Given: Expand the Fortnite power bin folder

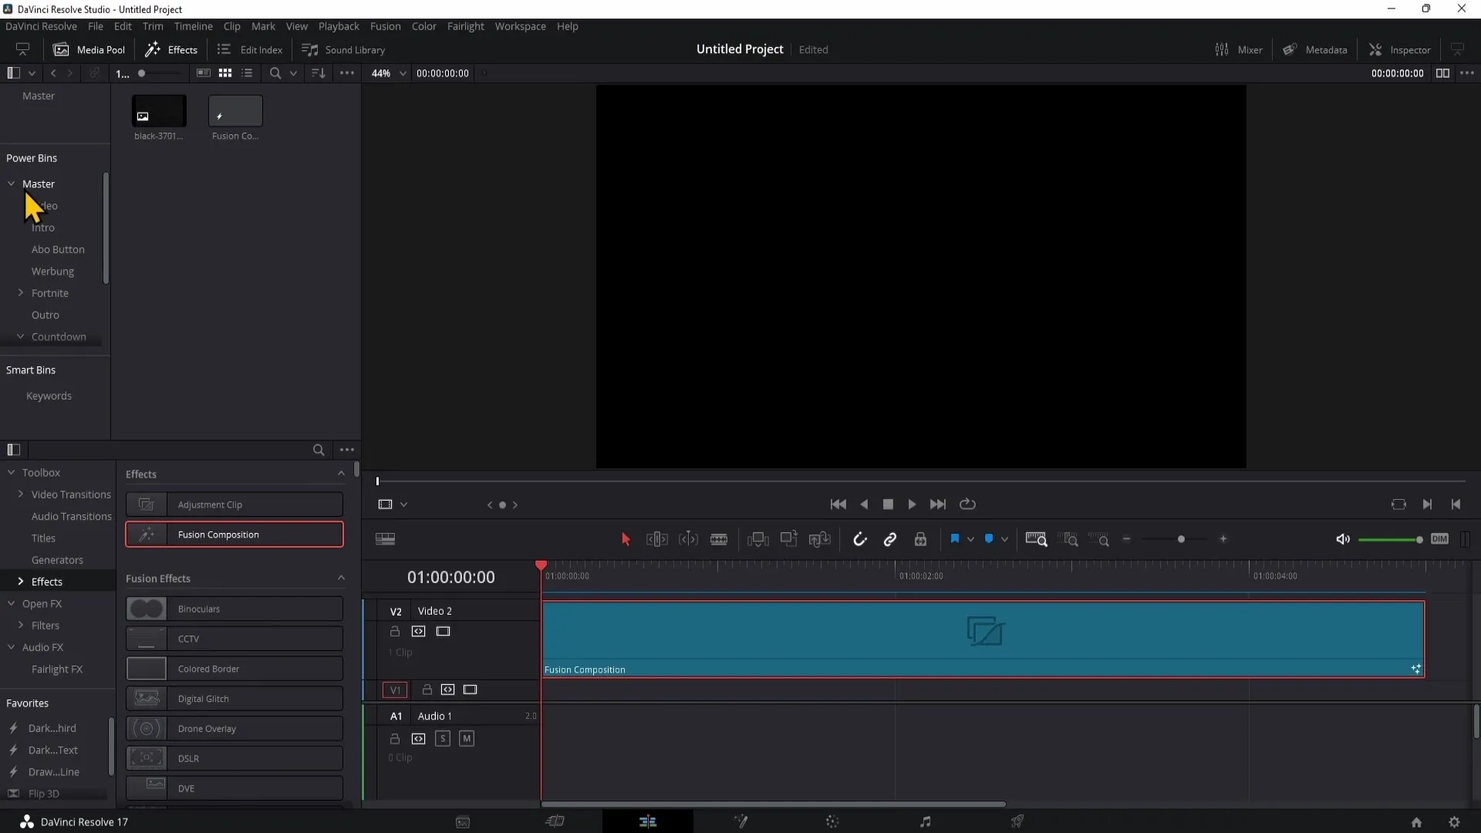Looking at the screenshot, I should click(22, 293).
